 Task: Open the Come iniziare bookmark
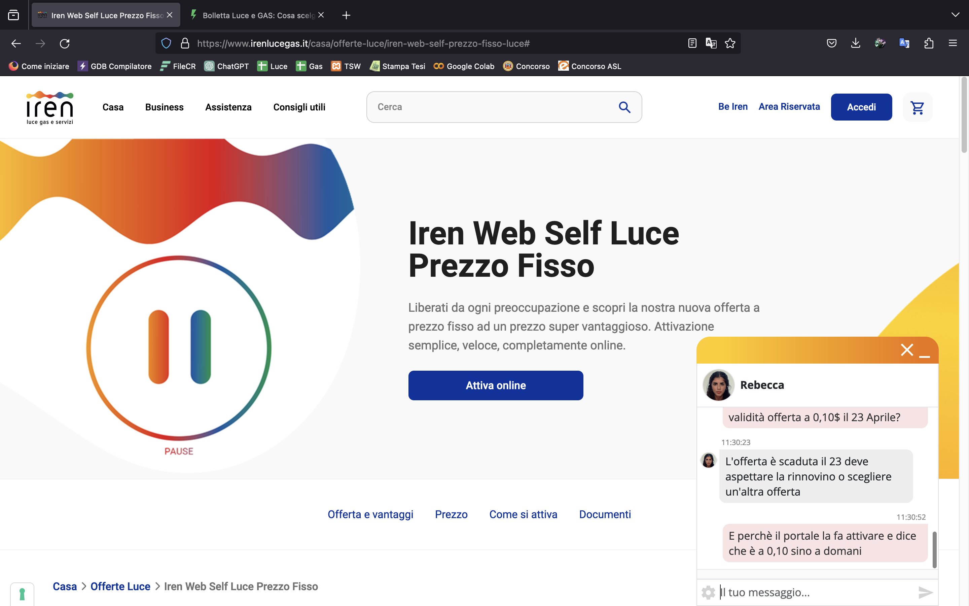click(39, 66)
